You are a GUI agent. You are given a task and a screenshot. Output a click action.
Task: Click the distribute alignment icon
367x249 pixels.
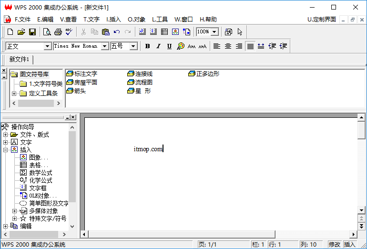click(x=261, y=46)
